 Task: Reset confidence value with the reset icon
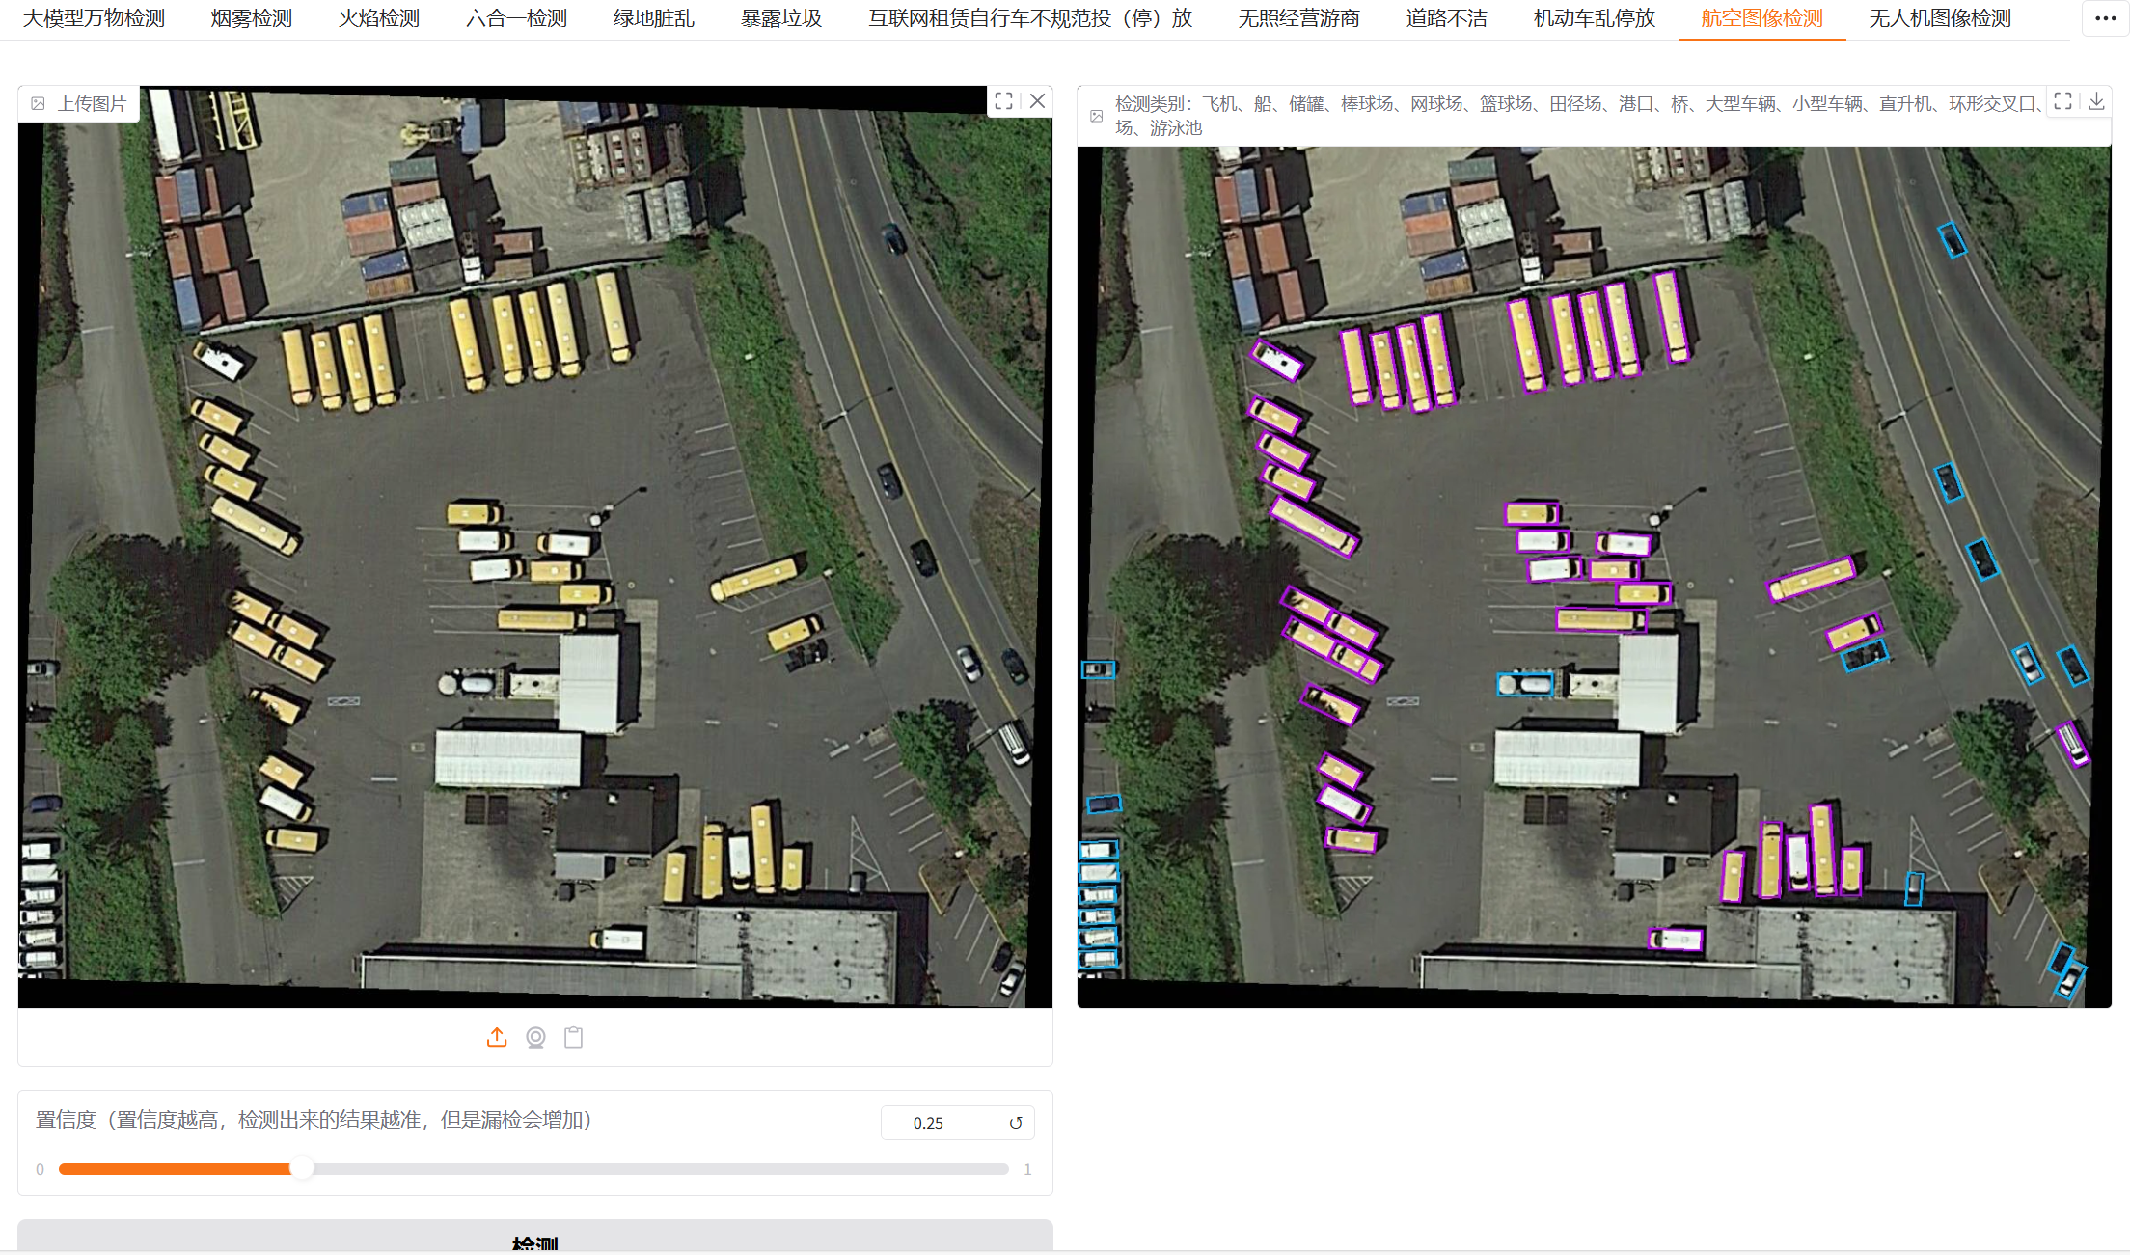pyautogui.click(x=1016, y=1123)
